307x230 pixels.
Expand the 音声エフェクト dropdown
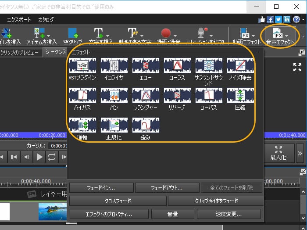pos(286,36)
